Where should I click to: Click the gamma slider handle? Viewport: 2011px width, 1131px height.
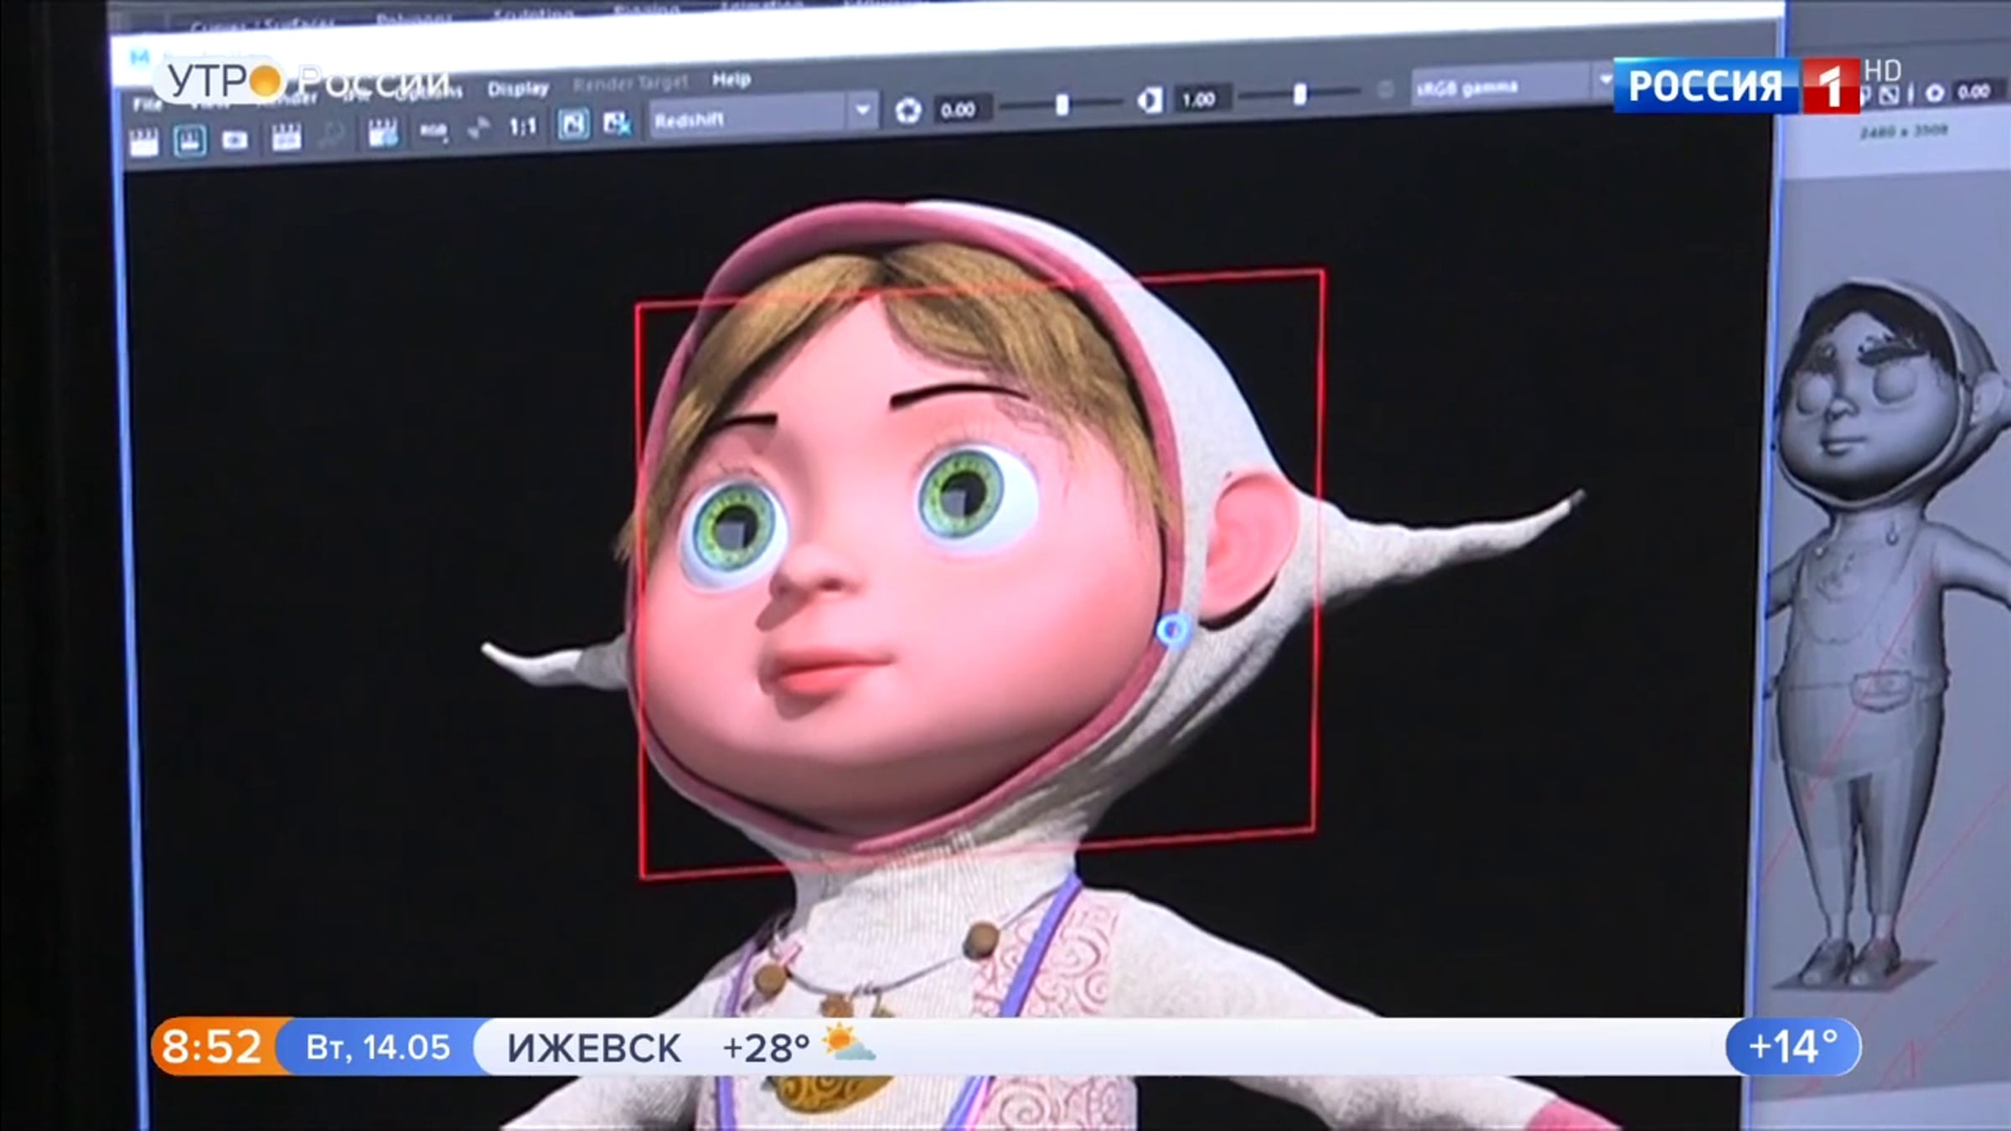click(x=1300, y=94)
